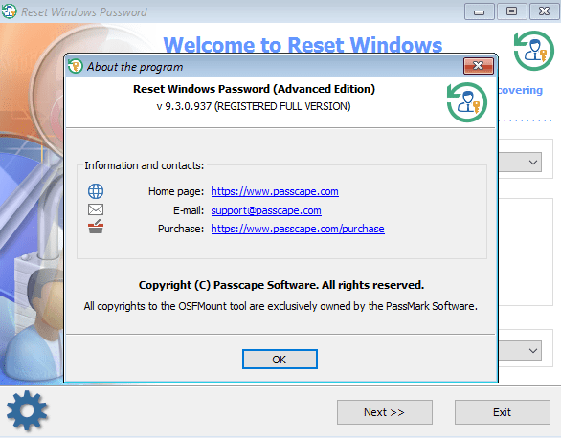Click the app icon in main title bar

tap(9, 11)
